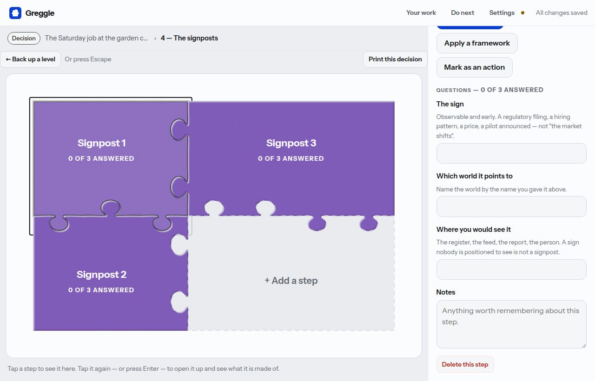The height and width of the screenshot is (381, 595).
Task: Open the Your work page
Action: pyautogui.click(x=421, y=13)
